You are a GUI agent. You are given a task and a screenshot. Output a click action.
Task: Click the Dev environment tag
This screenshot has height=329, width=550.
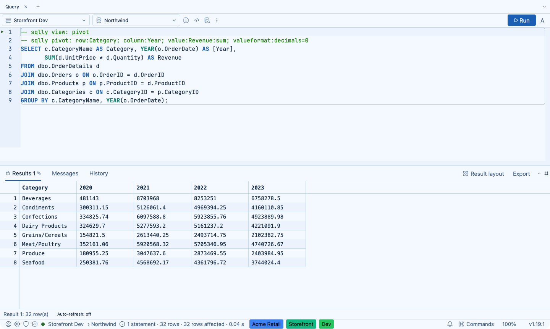click(326, 324)
